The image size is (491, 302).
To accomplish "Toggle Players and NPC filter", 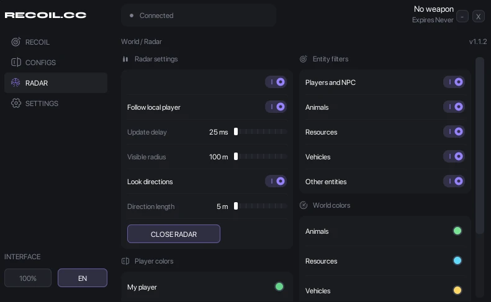I will pyautogui.click(x=454, y=82).
